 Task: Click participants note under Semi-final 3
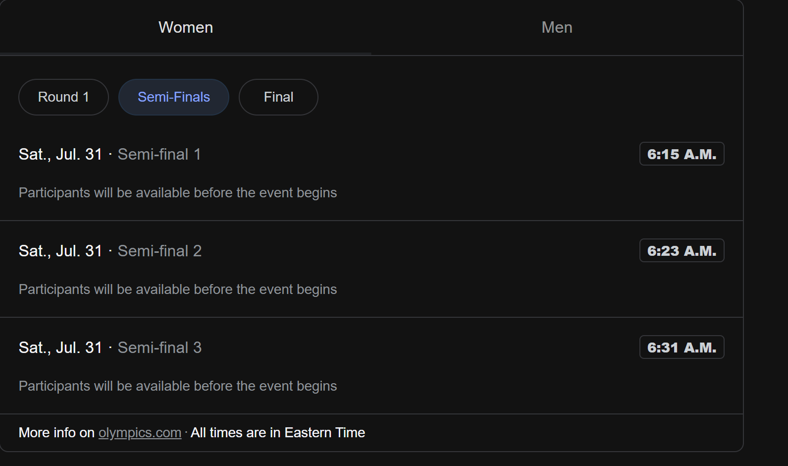pos(178,386)
